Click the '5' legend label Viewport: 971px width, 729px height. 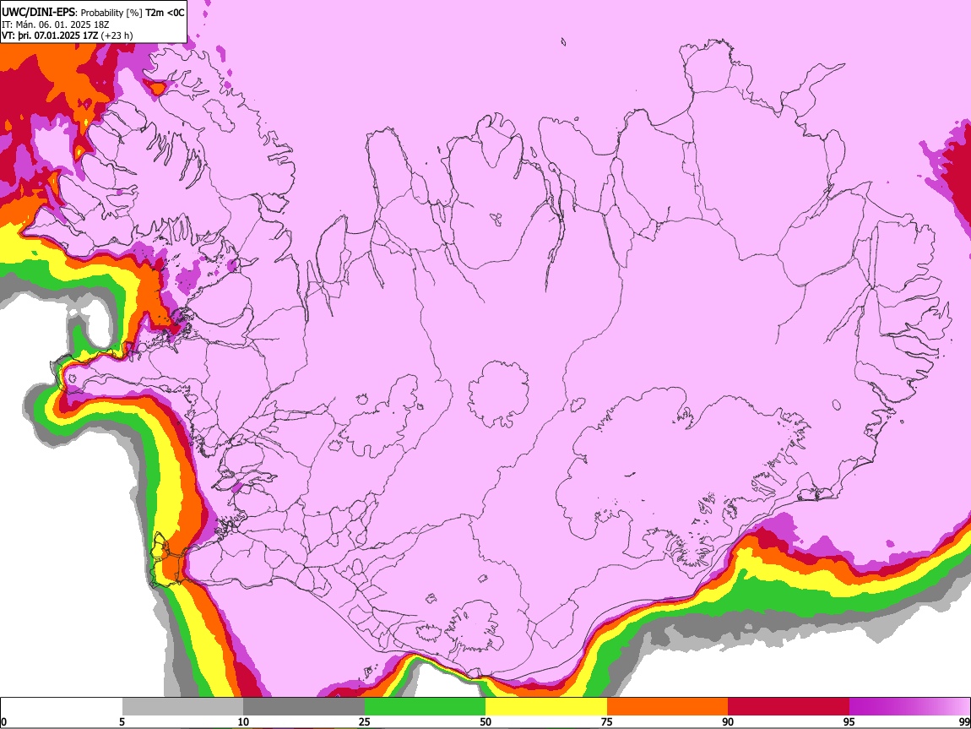(122, 722)
